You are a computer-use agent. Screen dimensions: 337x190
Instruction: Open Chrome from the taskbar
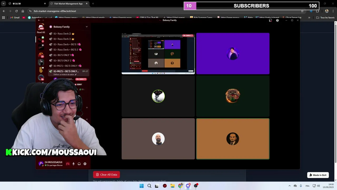[x=180, y=186]
